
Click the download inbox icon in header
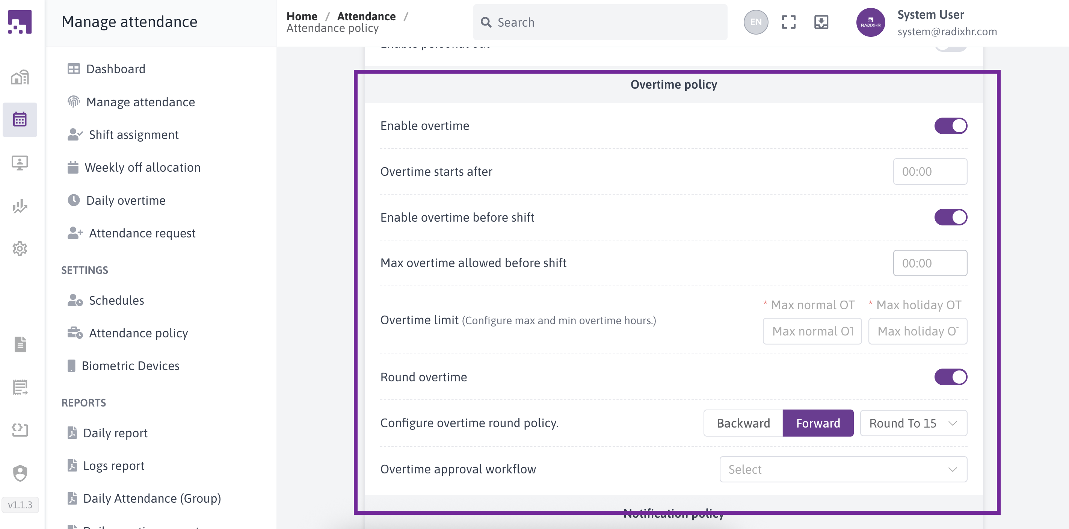[821, 23]
